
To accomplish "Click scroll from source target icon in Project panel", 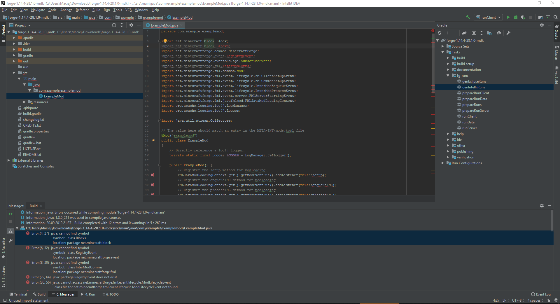I will 114,25.
